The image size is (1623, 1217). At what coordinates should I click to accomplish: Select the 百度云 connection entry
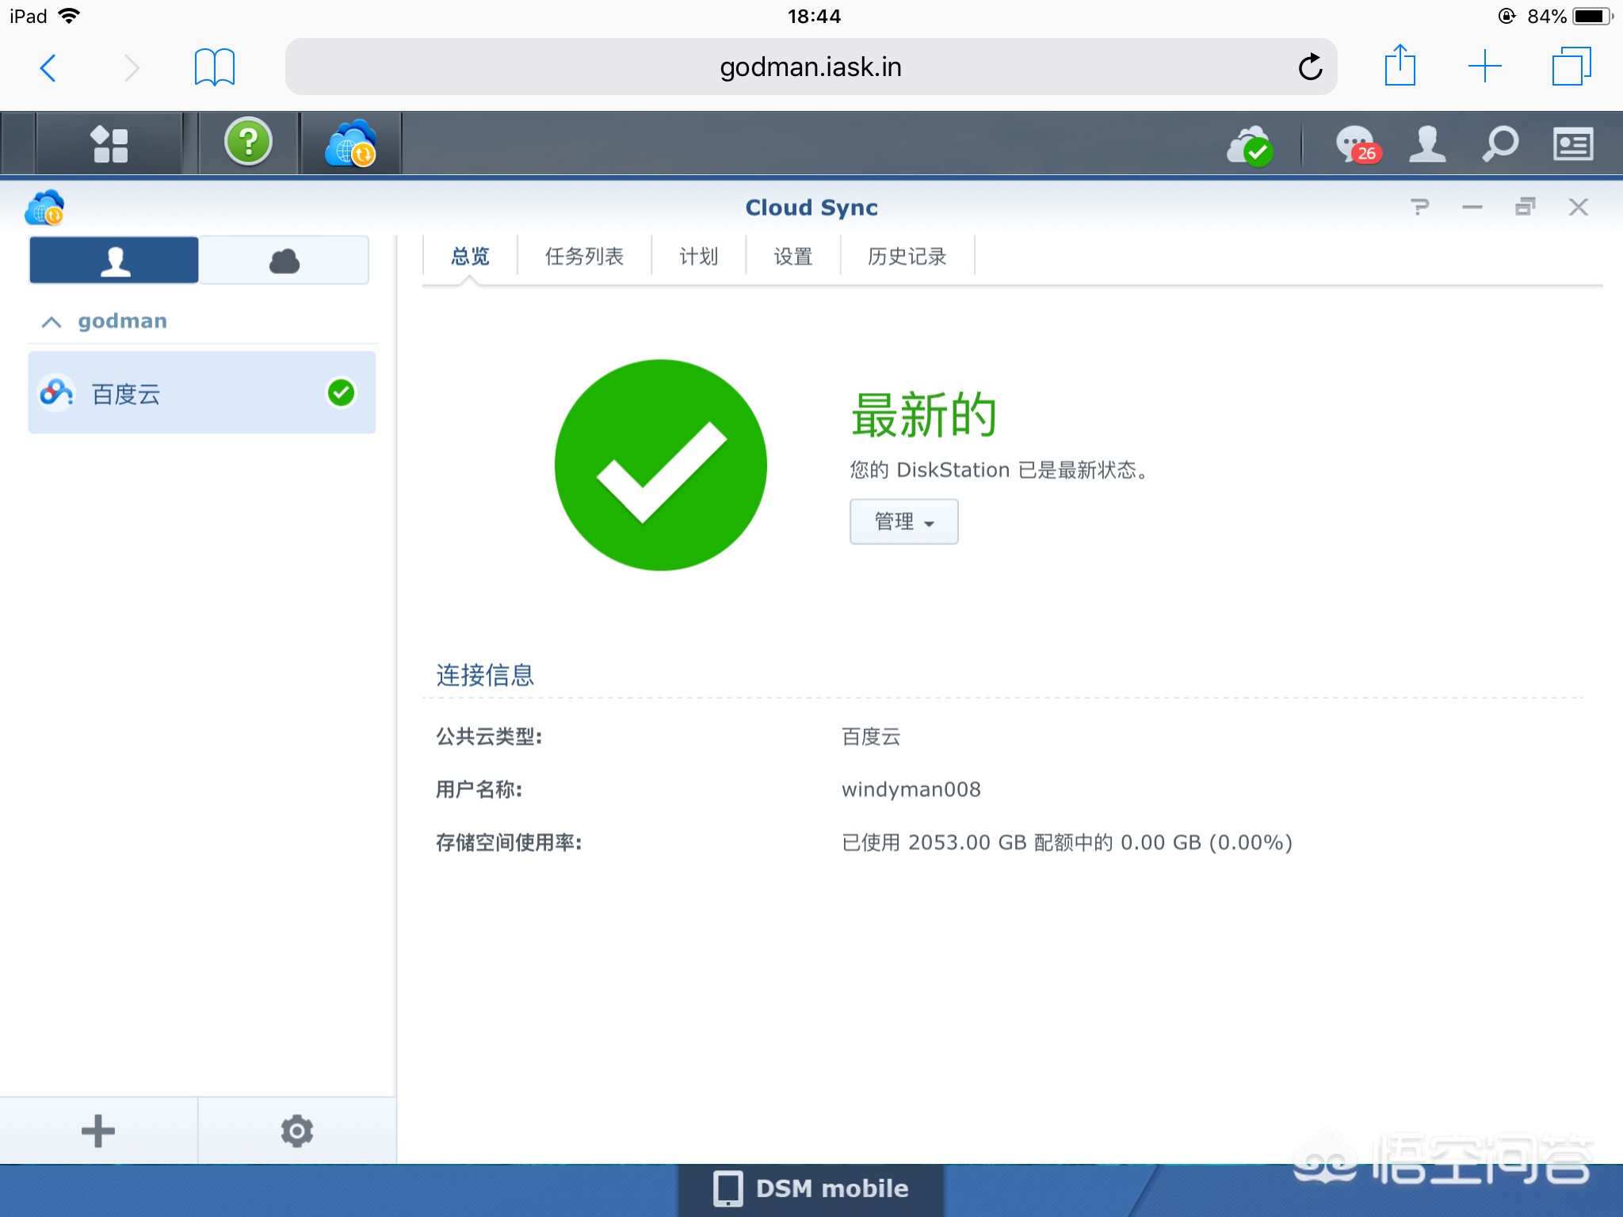tap(202, 393)
